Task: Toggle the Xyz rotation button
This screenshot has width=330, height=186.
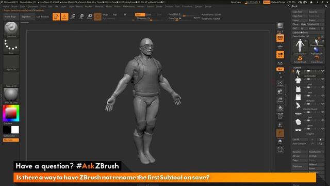Action: pos(280,69)
